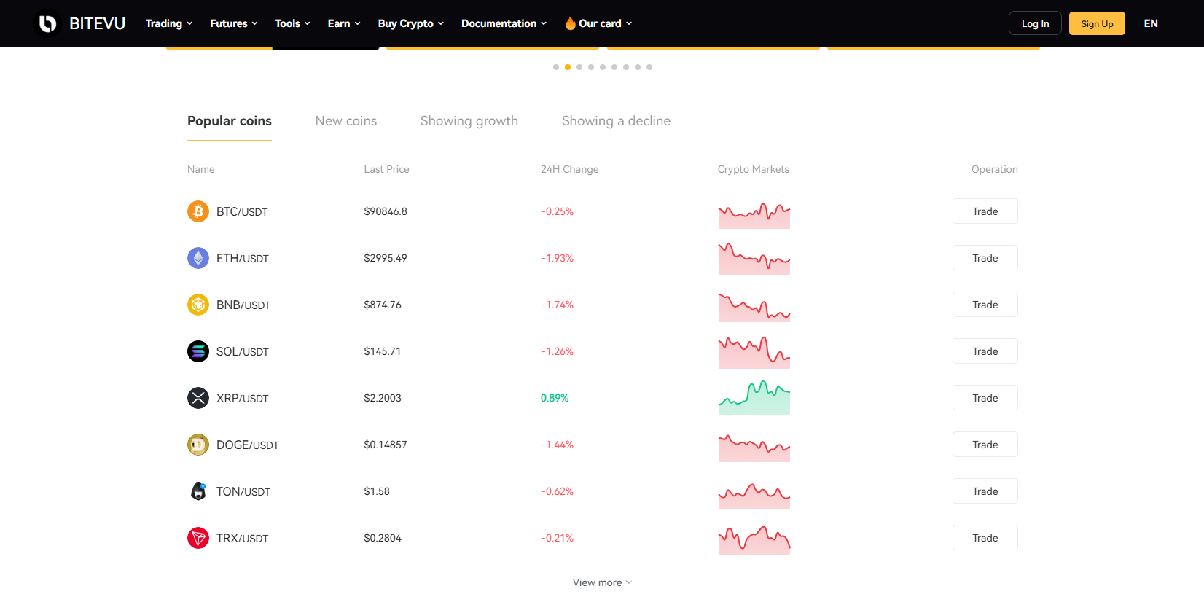This screenshot has width=1204, height=594.
Task: Click the TRX coin icon
Action: tap(198, 538)
